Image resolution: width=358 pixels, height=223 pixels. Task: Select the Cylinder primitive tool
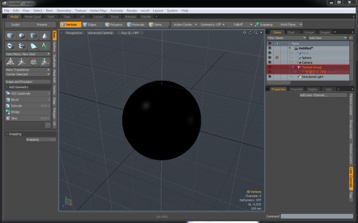pos(33,36)
